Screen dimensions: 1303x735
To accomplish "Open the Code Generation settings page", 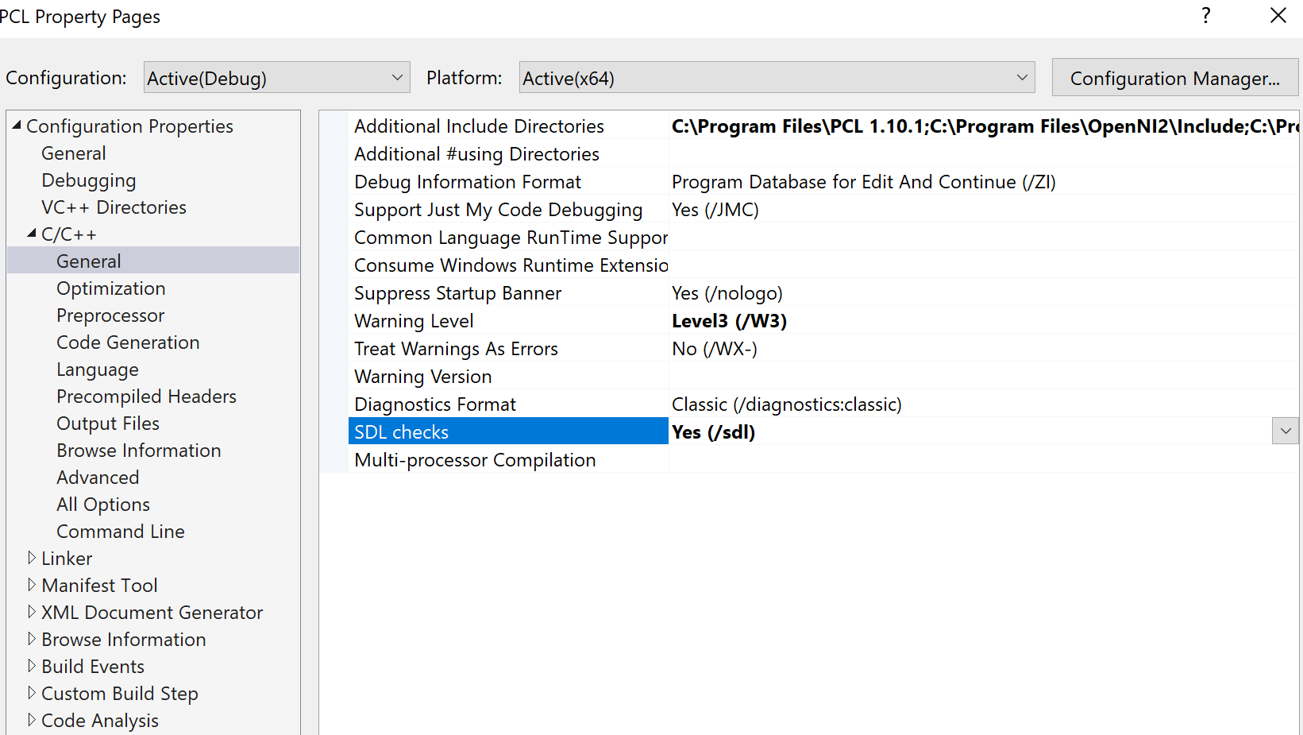I will click(127, 342).
